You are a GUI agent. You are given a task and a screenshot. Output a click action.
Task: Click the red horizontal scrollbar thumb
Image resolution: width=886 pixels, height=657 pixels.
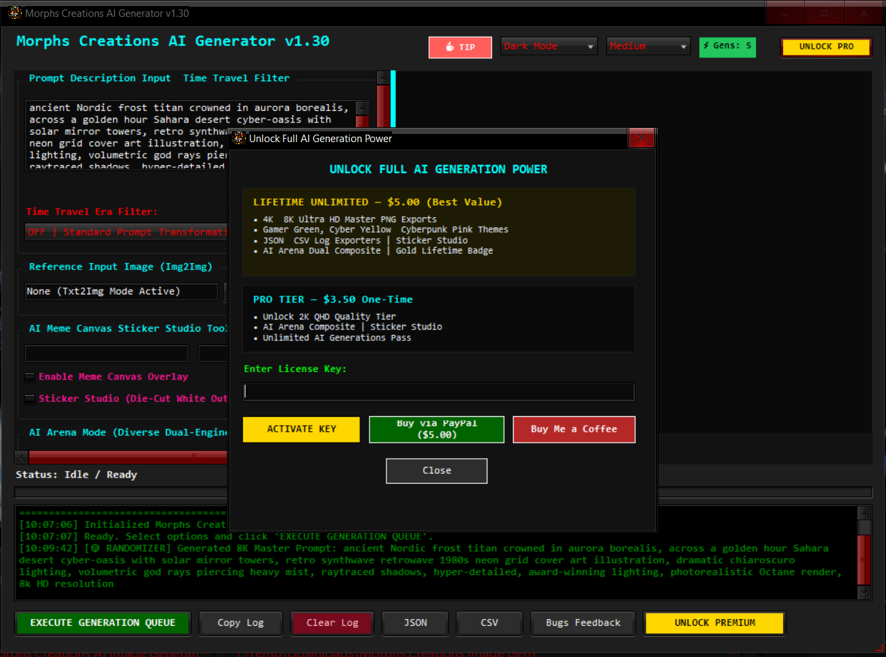pyautogui.click(x=128, y=457)
